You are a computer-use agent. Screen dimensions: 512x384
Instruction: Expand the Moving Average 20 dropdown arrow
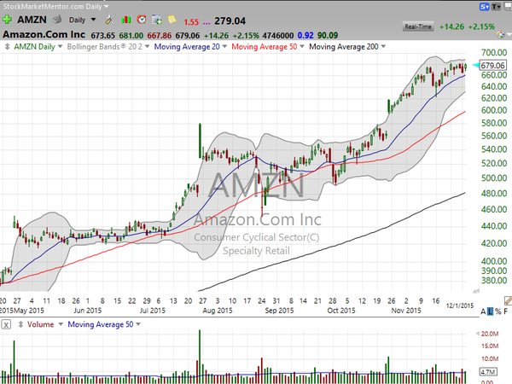[x=224, y=47]
